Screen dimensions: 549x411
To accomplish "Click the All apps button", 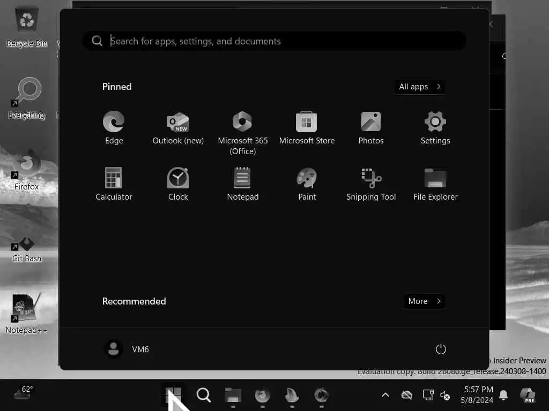I will click(419, 87).
